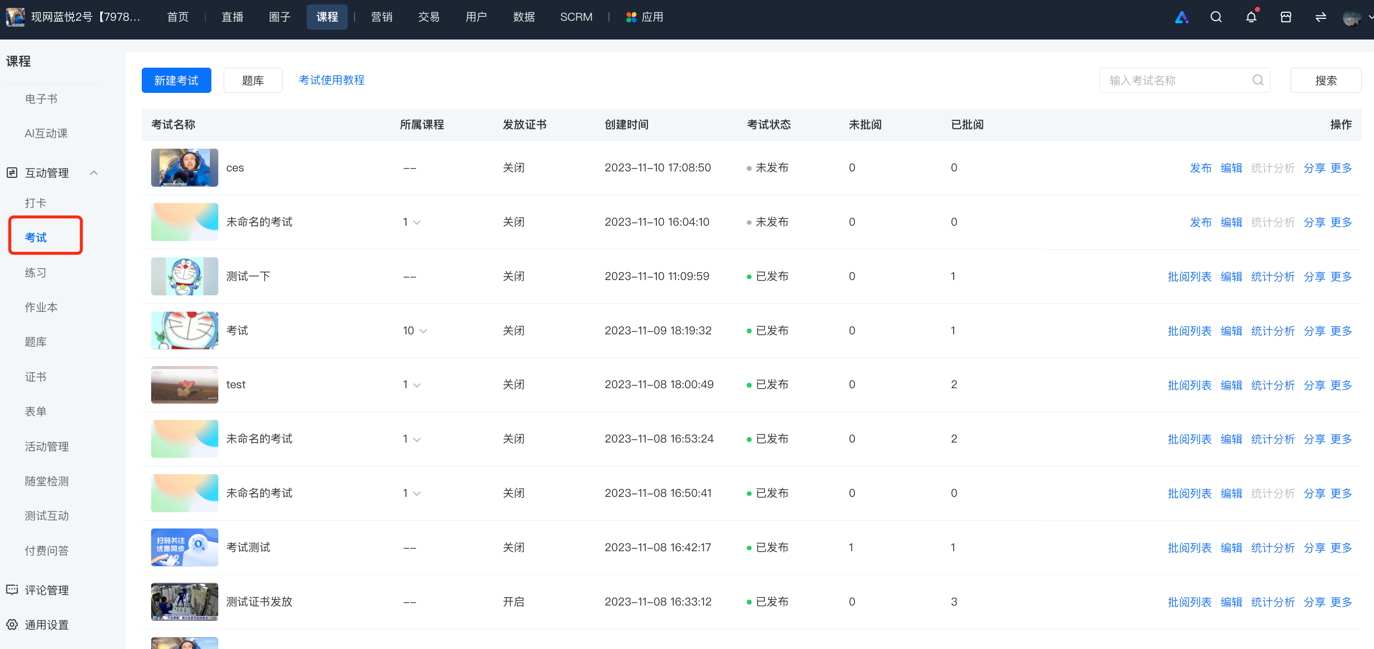1374x649 pixels.
Task: Open 测试互动 in sidebar
Action: [46, 516]
